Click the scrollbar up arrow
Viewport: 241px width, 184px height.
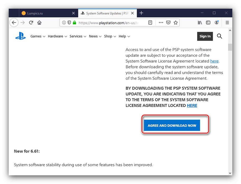tap(230, 30)
